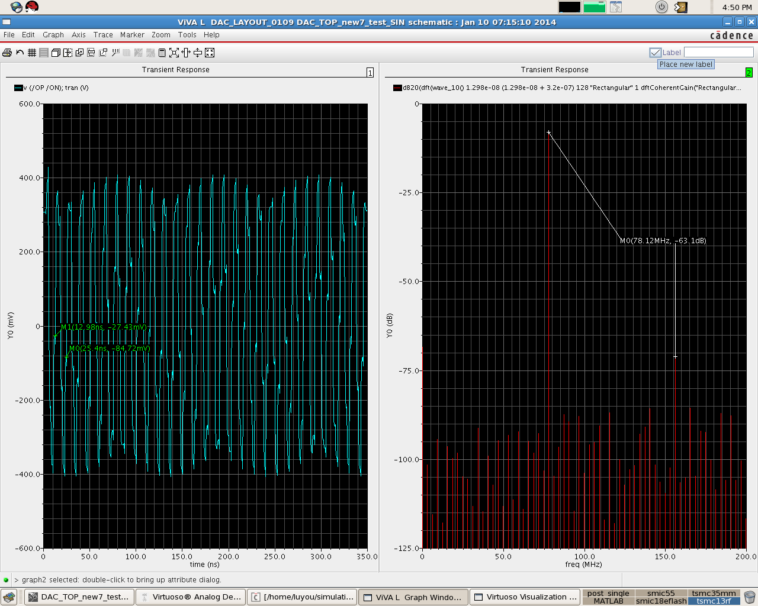Click the zoom fit icon
Image resolution: width=758 pixels, height=606 pixels.
[x=174, y=53]
